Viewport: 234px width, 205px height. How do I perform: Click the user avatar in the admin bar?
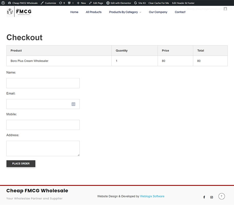point(225,9)
